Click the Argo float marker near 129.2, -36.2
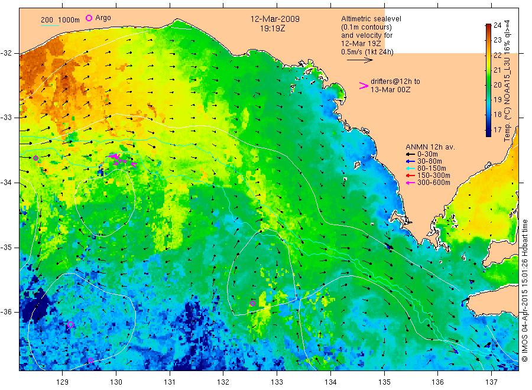Screen dimensions: 532x390 (x=70, y=325)
